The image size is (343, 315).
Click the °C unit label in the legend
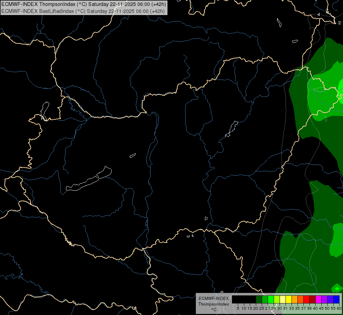coord(214,310)
